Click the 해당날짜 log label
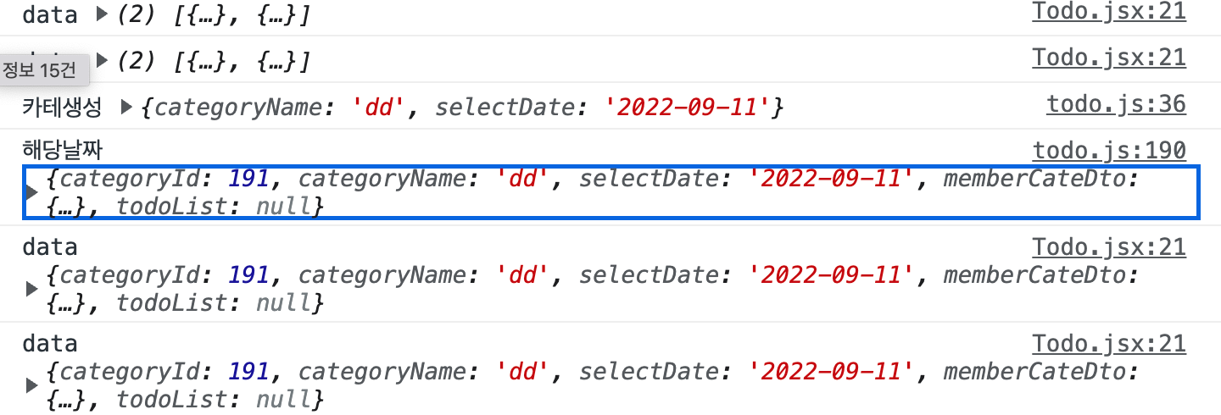 (x=63, y=151)
